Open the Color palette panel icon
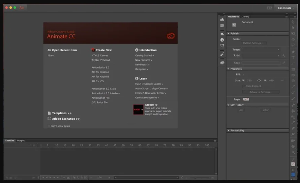Image resolution: width=300 pixels, height=183 pixels. pos(222,20)
